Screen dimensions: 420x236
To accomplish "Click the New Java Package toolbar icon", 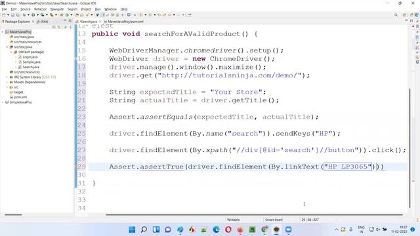I will click(61, 15).
